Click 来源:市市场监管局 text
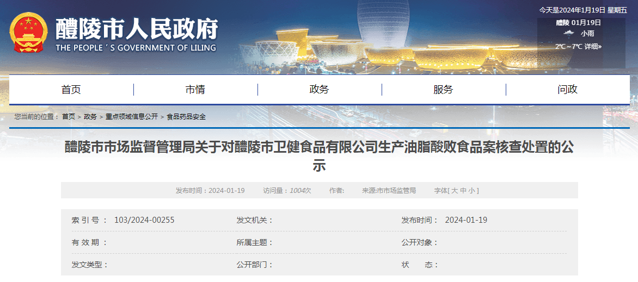The height and width of the screenshot is (282, 638). coord(389,191)
